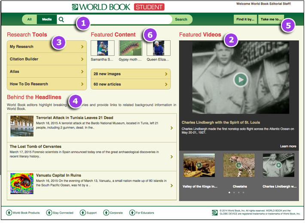Click the magnifying glass search icon

[61, 19]
